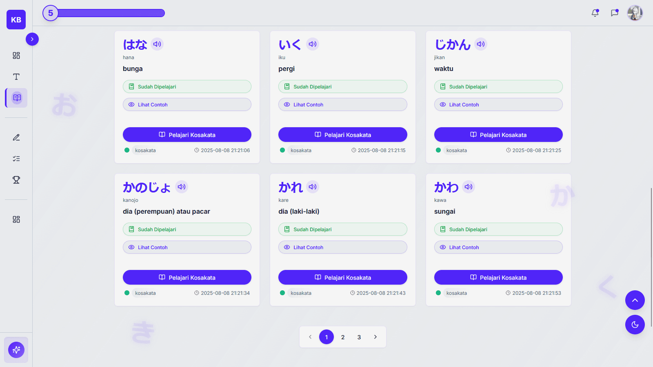Click Pelajari Kosakata for かれ (kare)

[342, 277]
